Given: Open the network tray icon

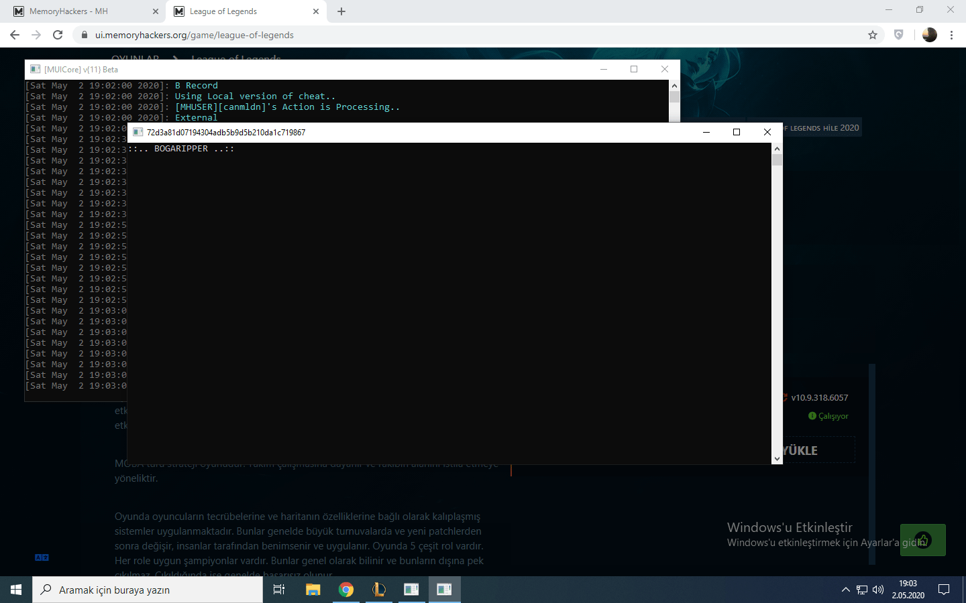Looking at the screenshot, I should [x=862, y=590].
